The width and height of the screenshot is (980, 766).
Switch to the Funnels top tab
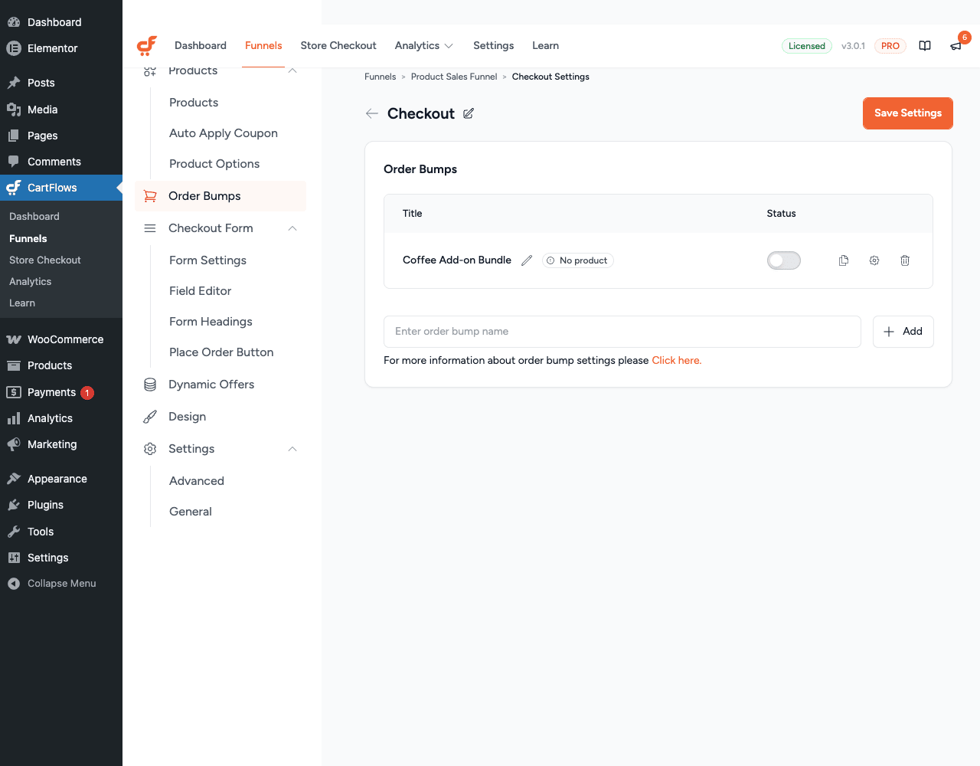[x=263, y=46]
